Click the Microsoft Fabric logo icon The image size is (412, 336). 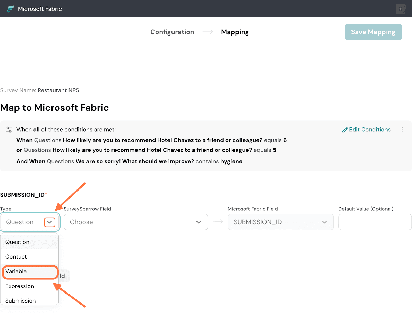[11, 9]
